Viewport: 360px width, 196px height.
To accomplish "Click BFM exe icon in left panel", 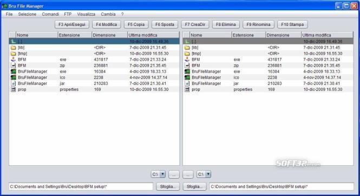I will coord(14,60).
